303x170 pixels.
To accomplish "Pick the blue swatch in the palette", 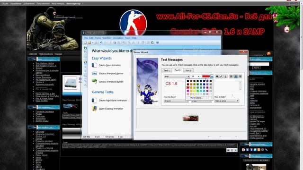I will (x=204, y=84).
